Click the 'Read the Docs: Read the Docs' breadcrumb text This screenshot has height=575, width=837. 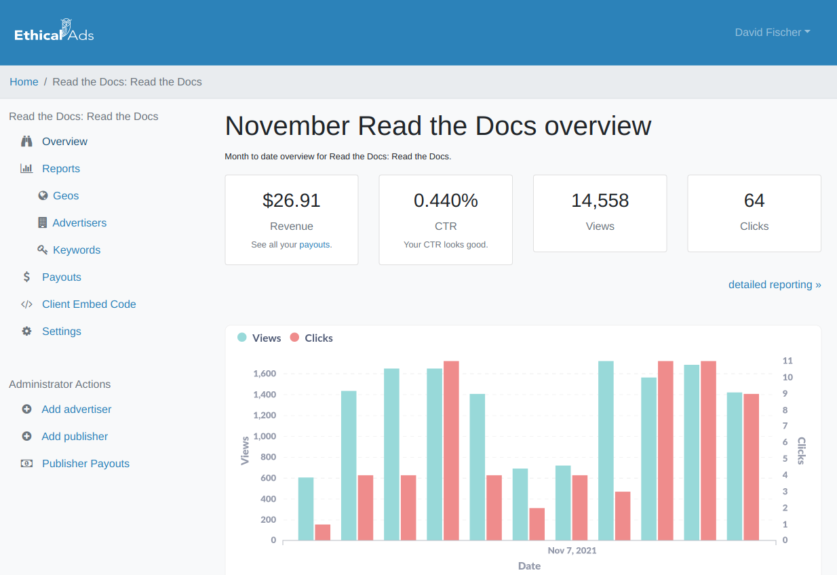click(127, 82)
